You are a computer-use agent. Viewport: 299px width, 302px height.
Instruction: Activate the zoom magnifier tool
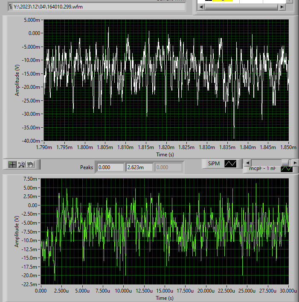point(21,164)
